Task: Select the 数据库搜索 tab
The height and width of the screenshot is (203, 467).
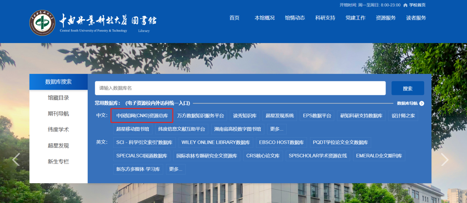Action: pyautogui.click(x=58, y=82)
